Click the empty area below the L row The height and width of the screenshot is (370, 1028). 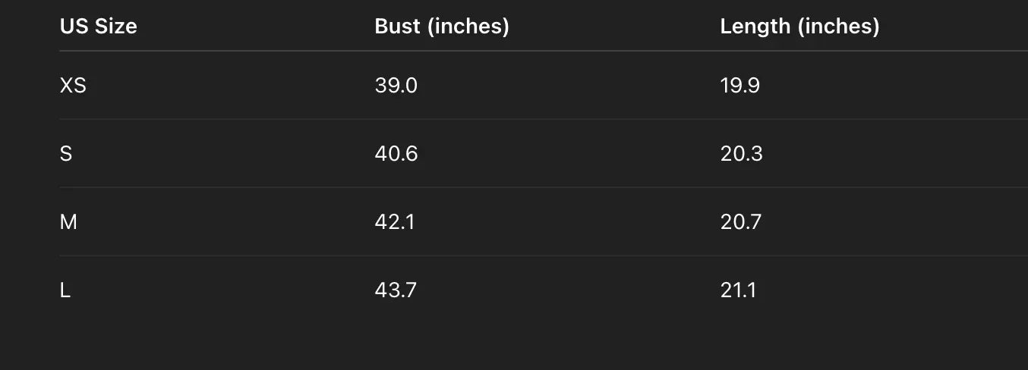pyautogui.click(x=514, y=341)
